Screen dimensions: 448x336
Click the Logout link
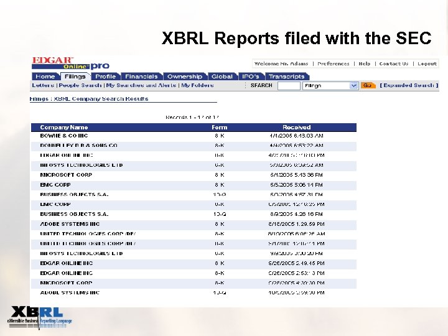point(427,63)
